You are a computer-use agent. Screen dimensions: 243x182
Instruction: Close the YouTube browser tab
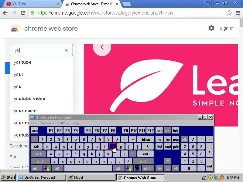point(58,4)
